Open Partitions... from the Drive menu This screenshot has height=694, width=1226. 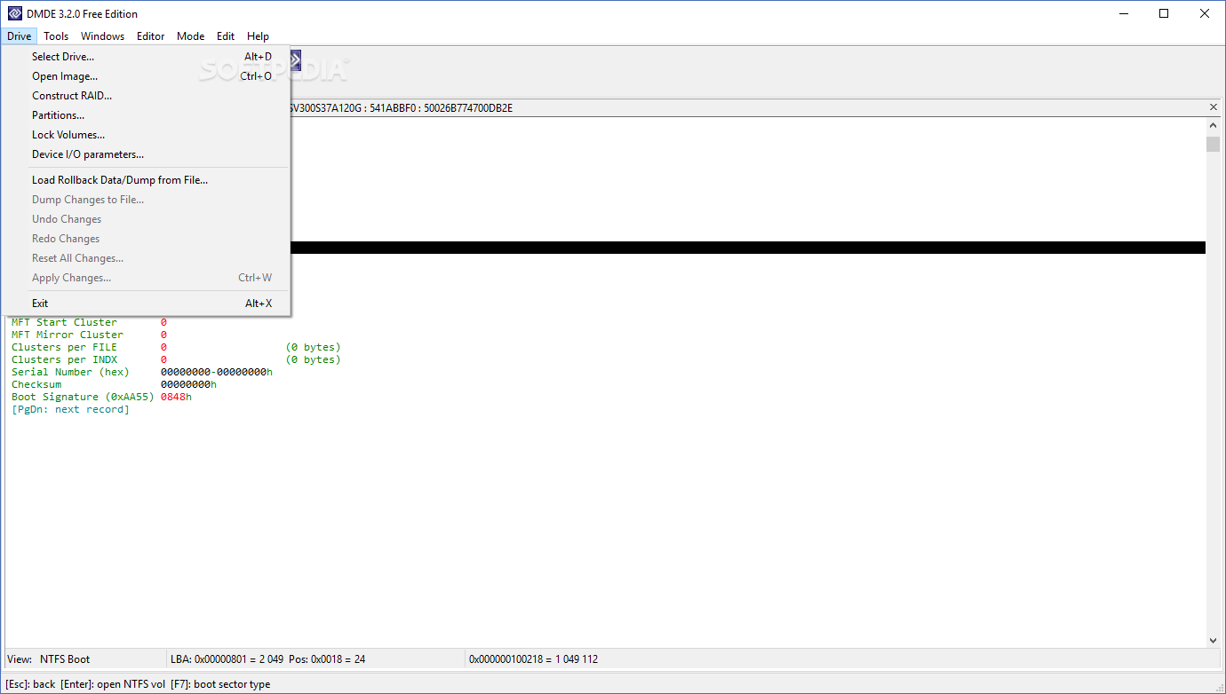(146, 115)
